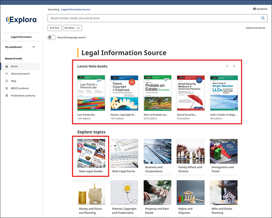Show next Nolo books with right arrow

point(234,66)
